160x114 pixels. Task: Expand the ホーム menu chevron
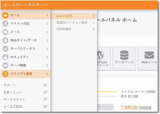pyautogui.click(x=47, y=15)
